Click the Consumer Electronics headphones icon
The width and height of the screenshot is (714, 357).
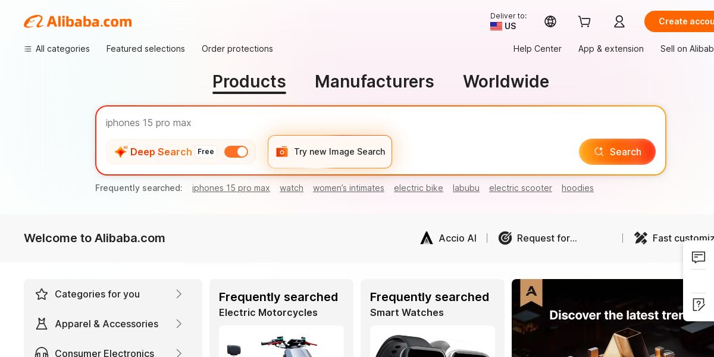[42, 353]
